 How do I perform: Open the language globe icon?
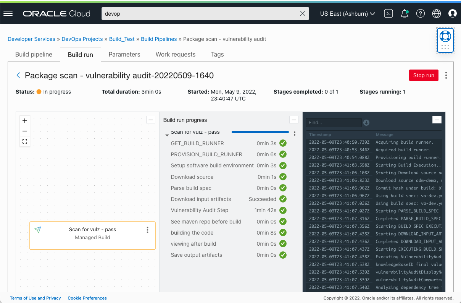click(436, 13)
